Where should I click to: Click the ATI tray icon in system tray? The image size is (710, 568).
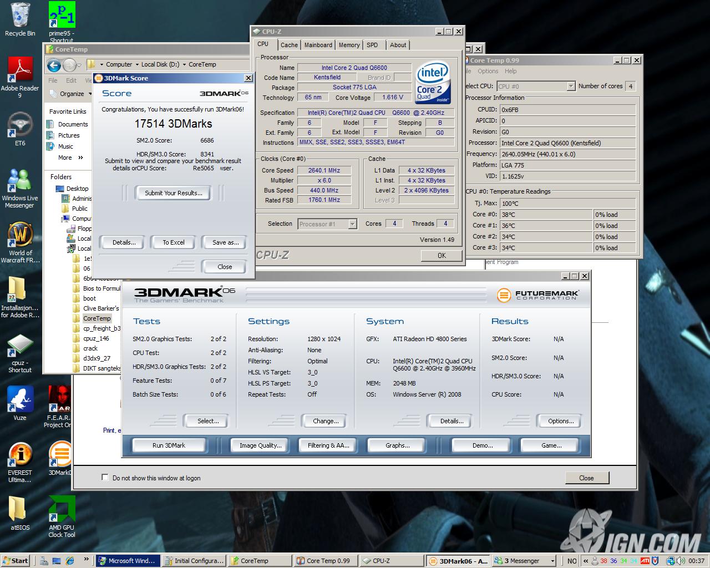click(x=645, y=561)
